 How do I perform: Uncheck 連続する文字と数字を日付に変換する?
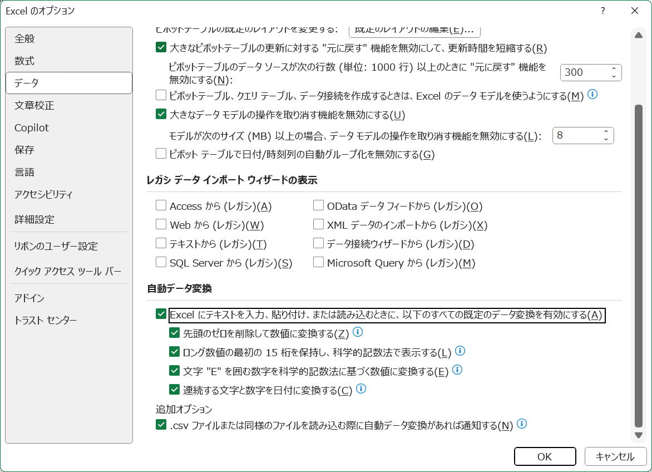pyautogui.click(x=175, y=389)
